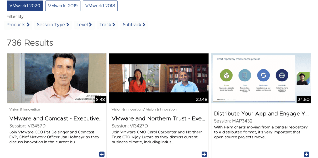Click Vision & Innovation / Vision & Innovation label
This screenshot has width=318, height=158.
(144, 109)
